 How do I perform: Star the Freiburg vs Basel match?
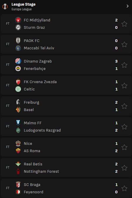tap(124, 106)
